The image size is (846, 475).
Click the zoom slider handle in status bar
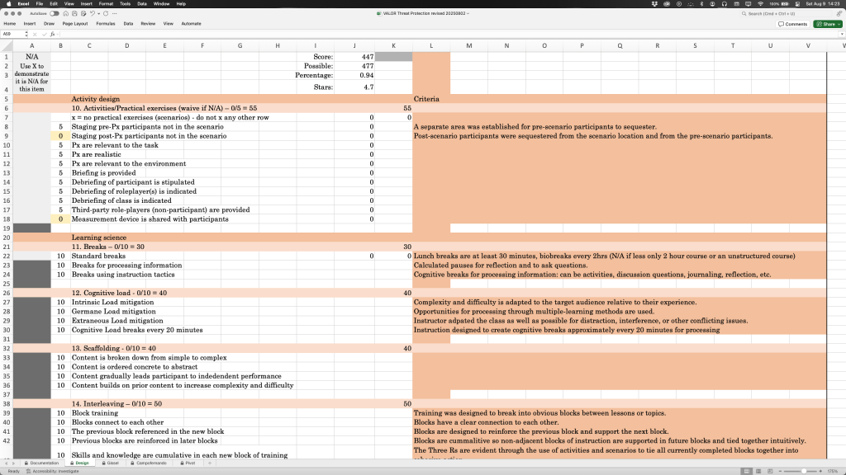(x=804, y=471)
